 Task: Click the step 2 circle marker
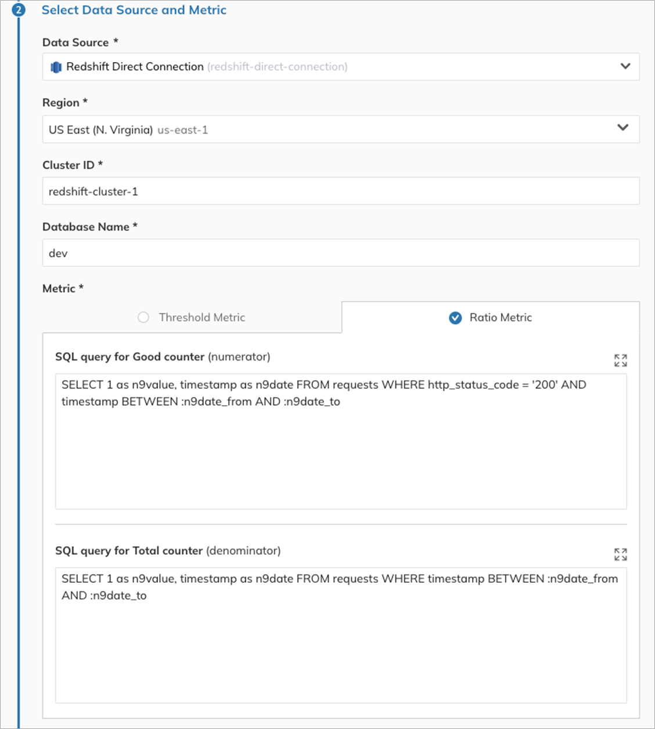[x=19, y=10]
